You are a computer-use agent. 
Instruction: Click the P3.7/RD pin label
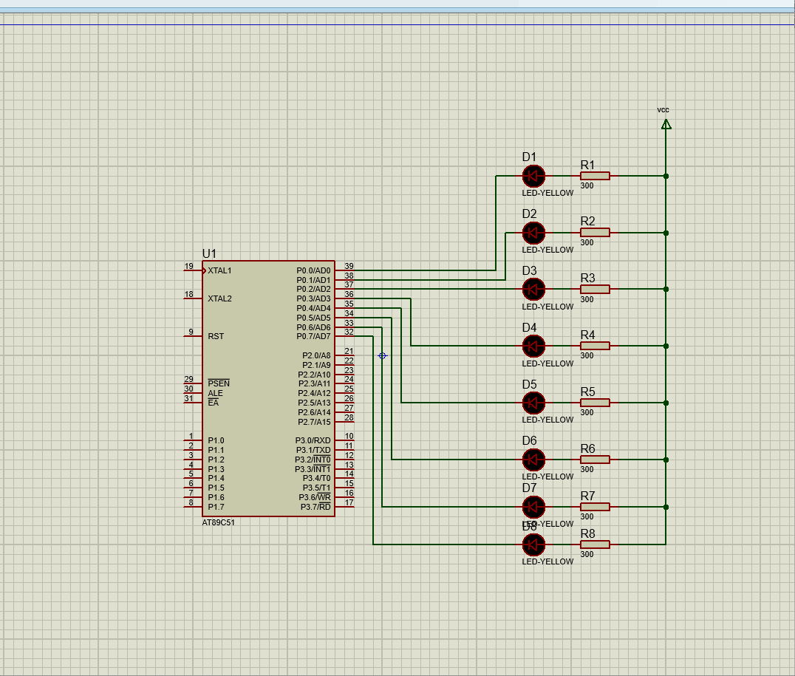point(315,507)
